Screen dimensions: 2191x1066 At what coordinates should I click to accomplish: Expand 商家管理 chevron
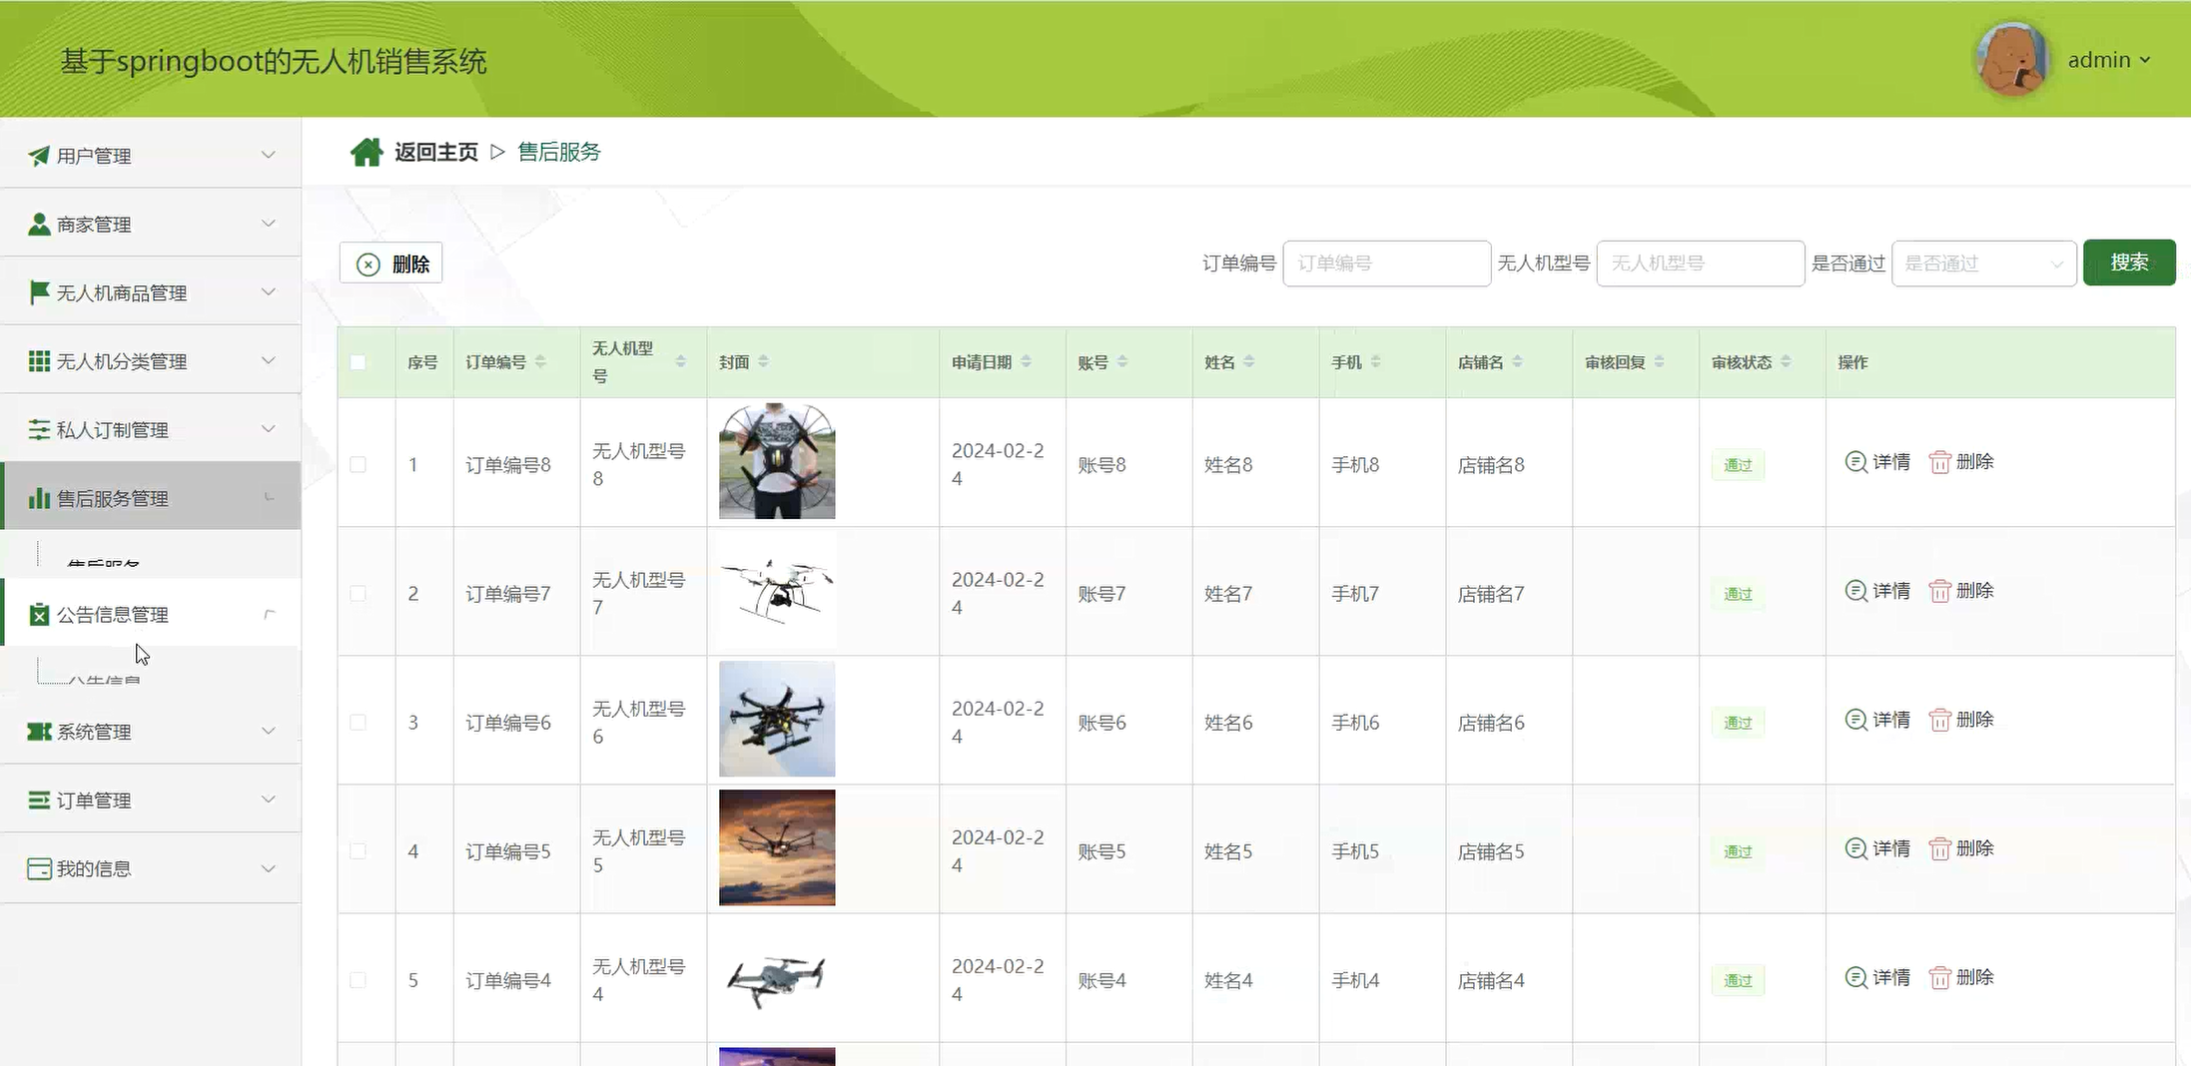click(268, 224)
